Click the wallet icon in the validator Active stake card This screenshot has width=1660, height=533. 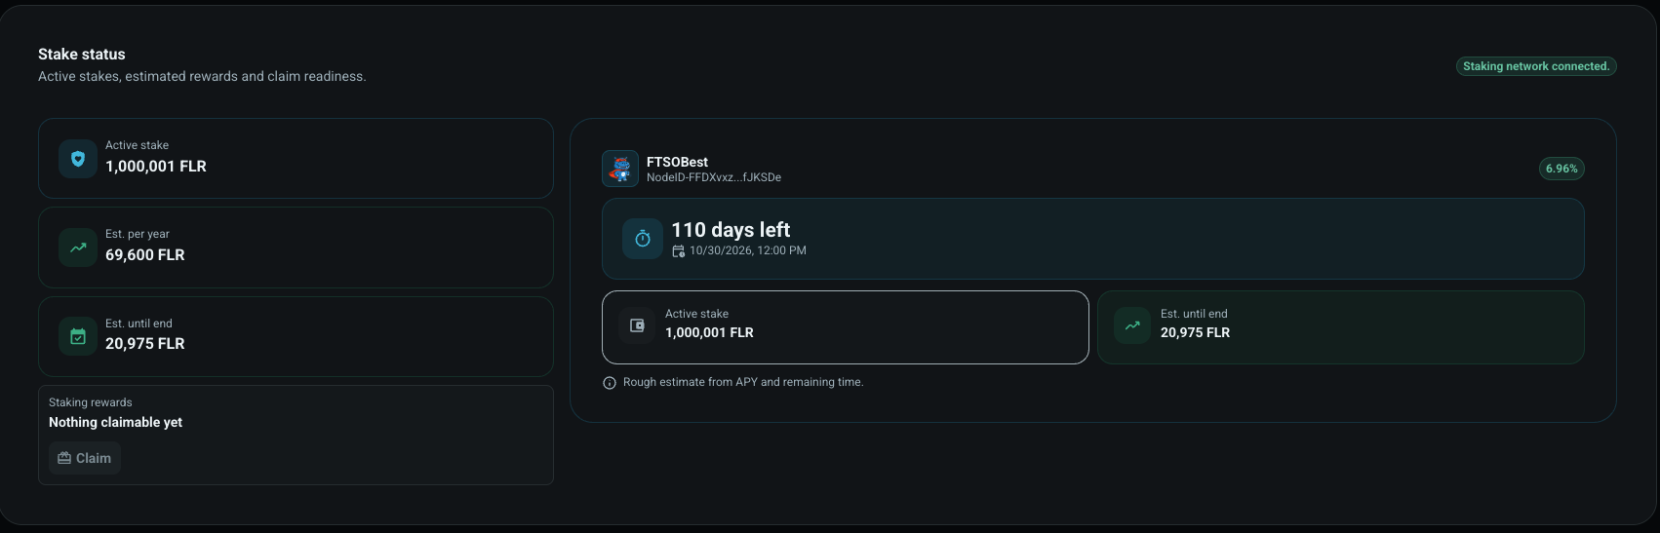point(637,325)
